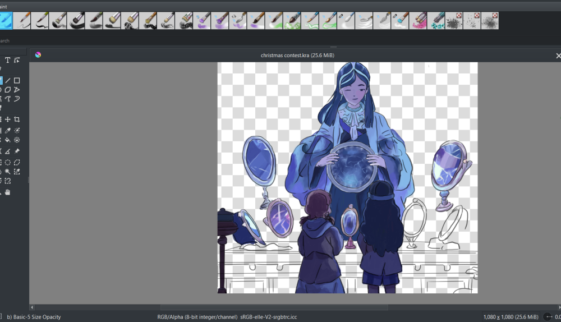The height and width of the screenshot is (322, 561).
Task: Select the last spray brush preset
Action: point(490,21)
